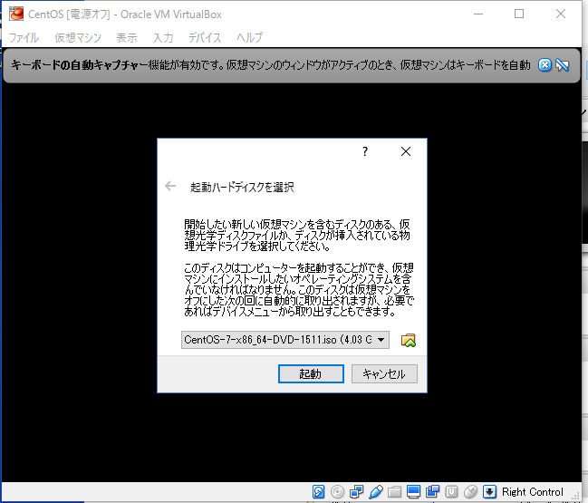This screenshot has width=588, height=503.
Task: Open the CentOS ISO disk dropdown
Action: click(285, 340)
